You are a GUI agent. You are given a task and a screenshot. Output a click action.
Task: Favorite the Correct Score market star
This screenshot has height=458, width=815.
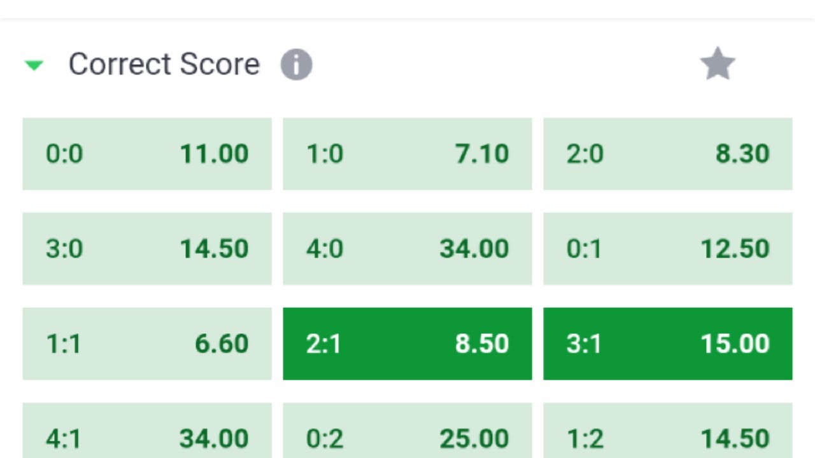(718, 64)
